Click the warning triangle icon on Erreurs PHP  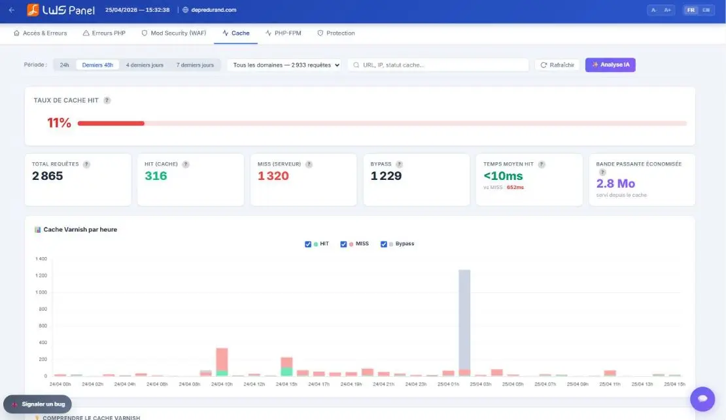(86, 33)
